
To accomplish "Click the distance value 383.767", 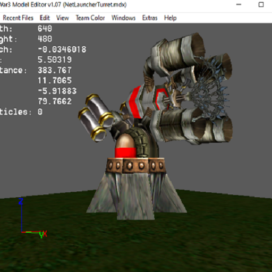I will pos(55,70).
